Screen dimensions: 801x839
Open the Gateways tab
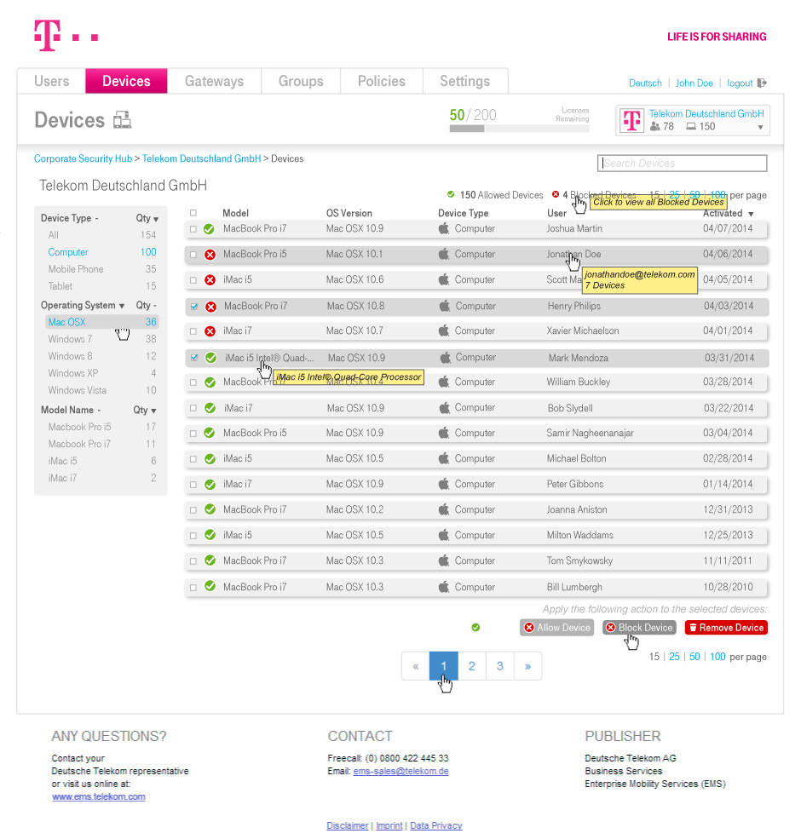(x=214, y=81)
